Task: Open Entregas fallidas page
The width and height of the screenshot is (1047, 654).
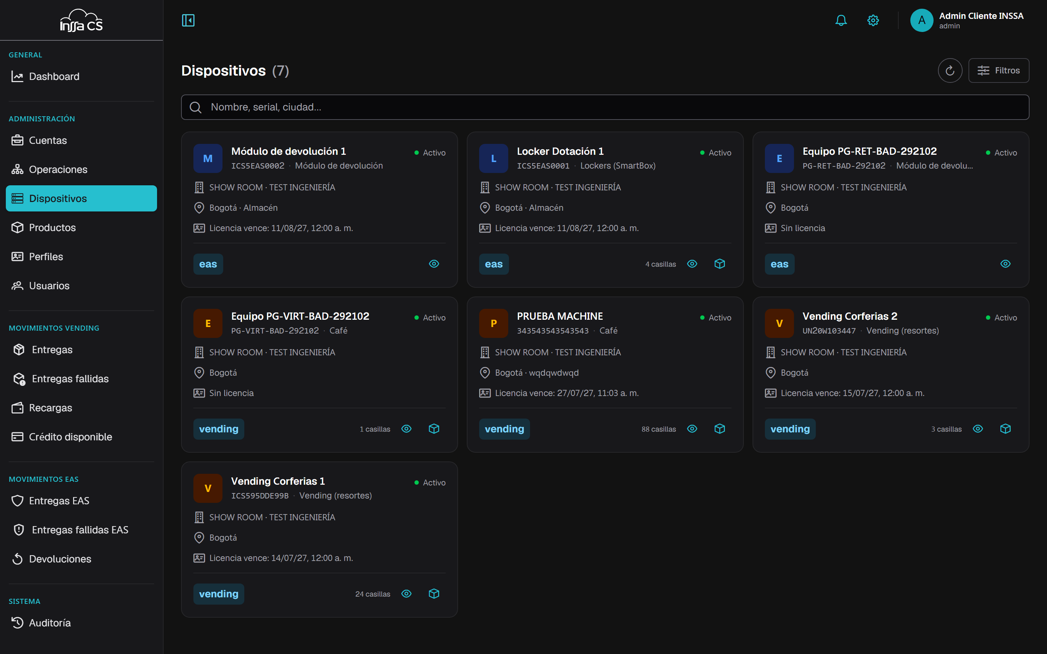Action: point(81,379)
